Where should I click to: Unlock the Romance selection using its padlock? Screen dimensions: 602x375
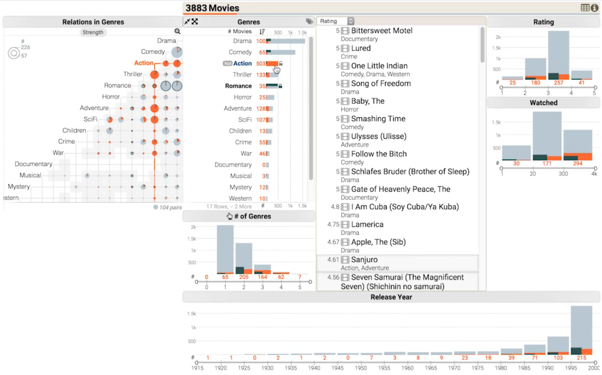[x=280, y=86]
